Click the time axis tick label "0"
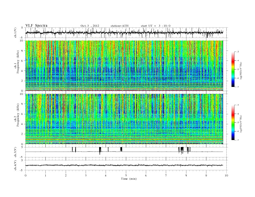255x197 pixels. click(25, 175)
